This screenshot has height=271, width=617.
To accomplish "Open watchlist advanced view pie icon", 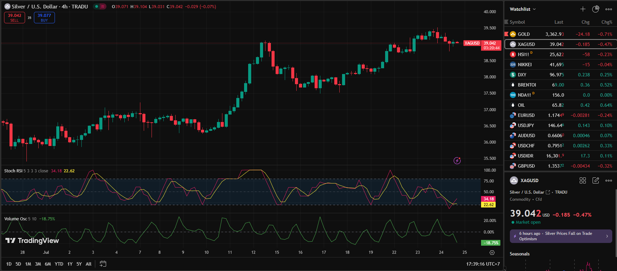I will 595,9.
